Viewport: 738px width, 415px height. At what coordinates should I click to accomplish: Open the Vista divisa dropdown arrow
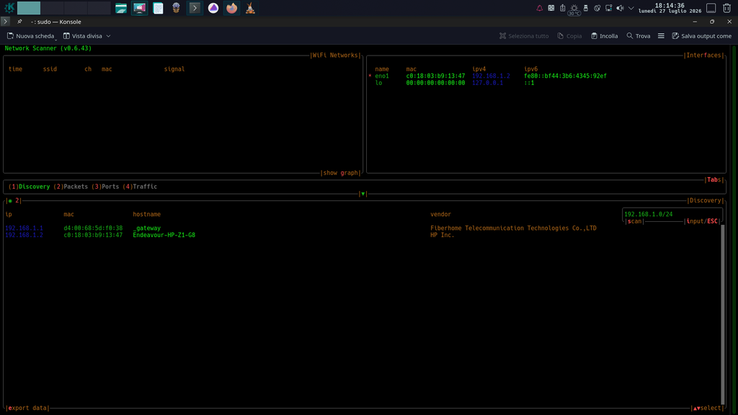click(x=108, y=36)
